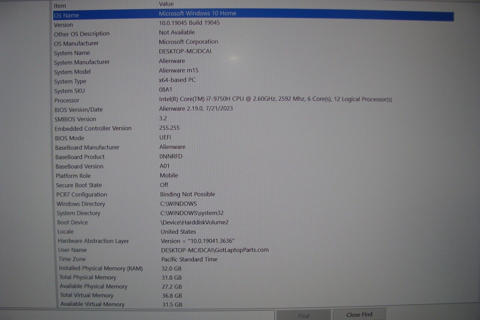
Task: Select the Embedded Controller Version row
Action: click(x=253, y=128)
